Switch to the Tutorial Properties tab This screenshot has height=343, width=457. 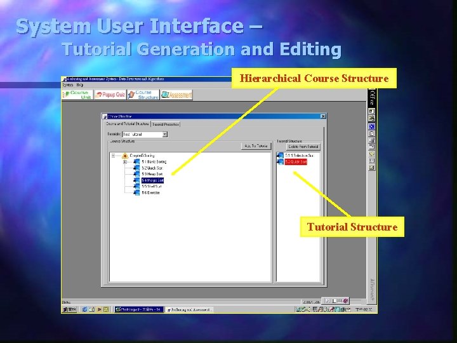pos(166,124)
